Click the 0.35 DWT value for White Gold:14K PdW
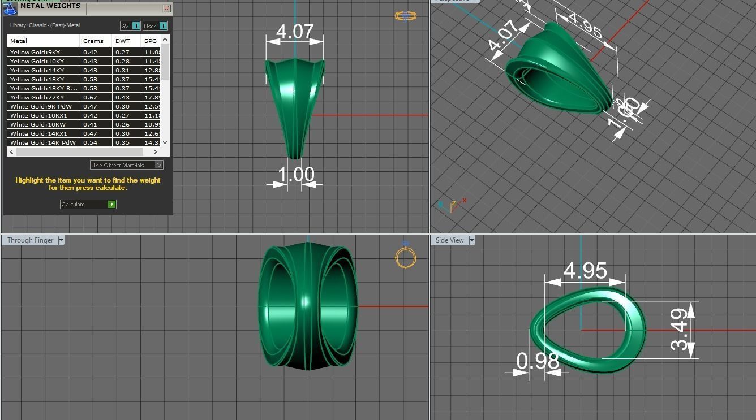 [123, 142]
